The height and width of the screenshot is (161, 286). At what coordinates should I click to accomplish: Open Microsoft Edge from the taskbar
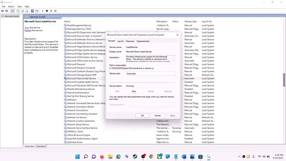point(118,157)
